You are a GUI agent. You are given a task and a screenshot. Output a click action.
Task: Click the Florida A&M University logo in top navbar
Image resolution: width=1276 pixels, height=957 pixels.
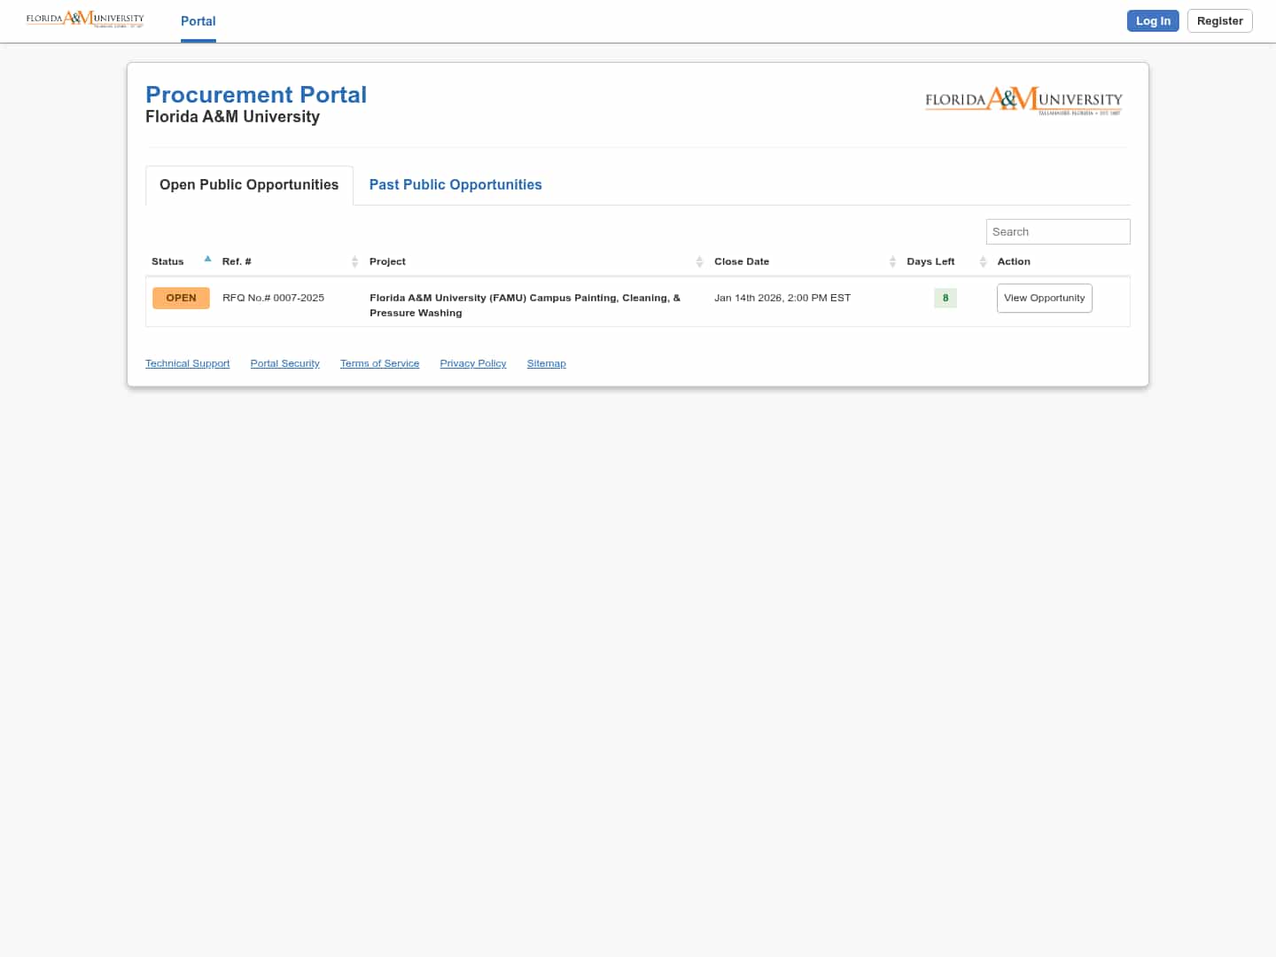[85, 19]
